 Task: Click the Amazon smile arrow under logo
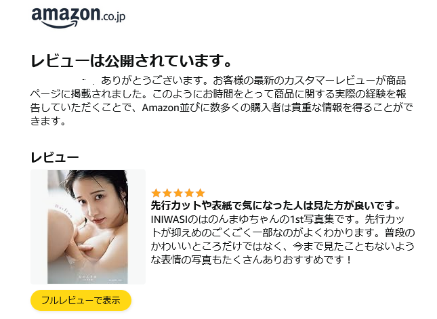[59, 24]
